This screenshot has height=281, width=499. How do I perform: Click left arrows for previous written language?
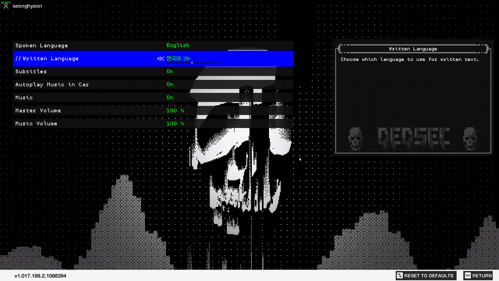(161, 59)
